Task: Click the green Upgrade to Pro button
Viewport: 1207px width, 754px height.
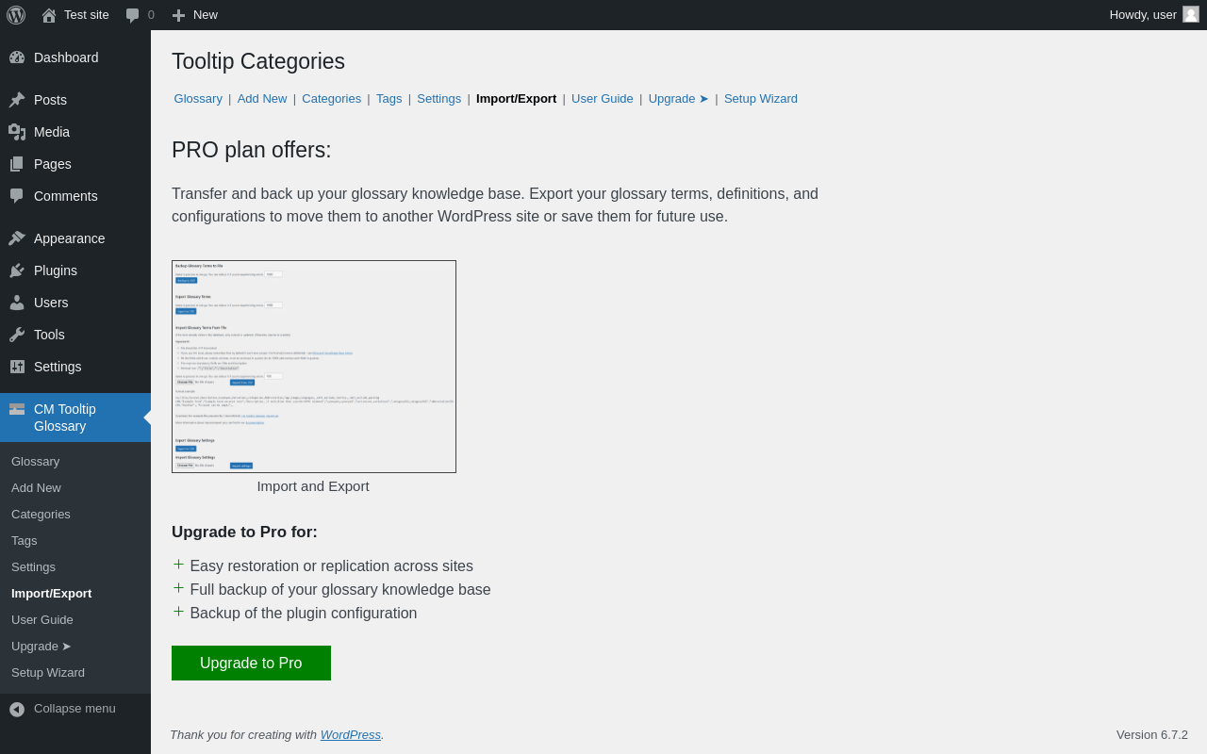Action: [x=251, y=663]
